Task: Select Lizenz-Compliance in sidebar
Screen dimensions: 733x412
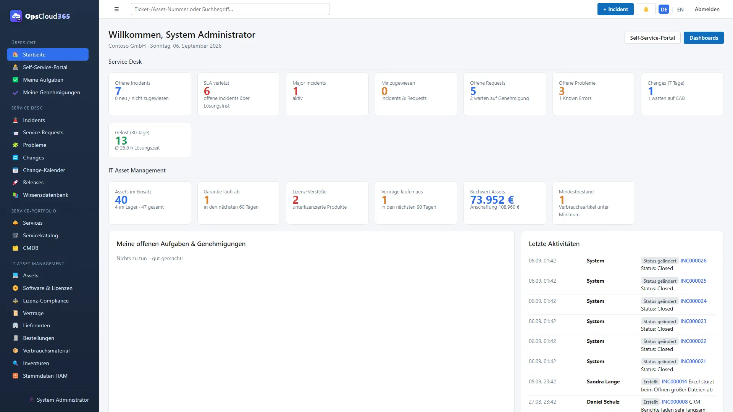Action: coord(48,301)
